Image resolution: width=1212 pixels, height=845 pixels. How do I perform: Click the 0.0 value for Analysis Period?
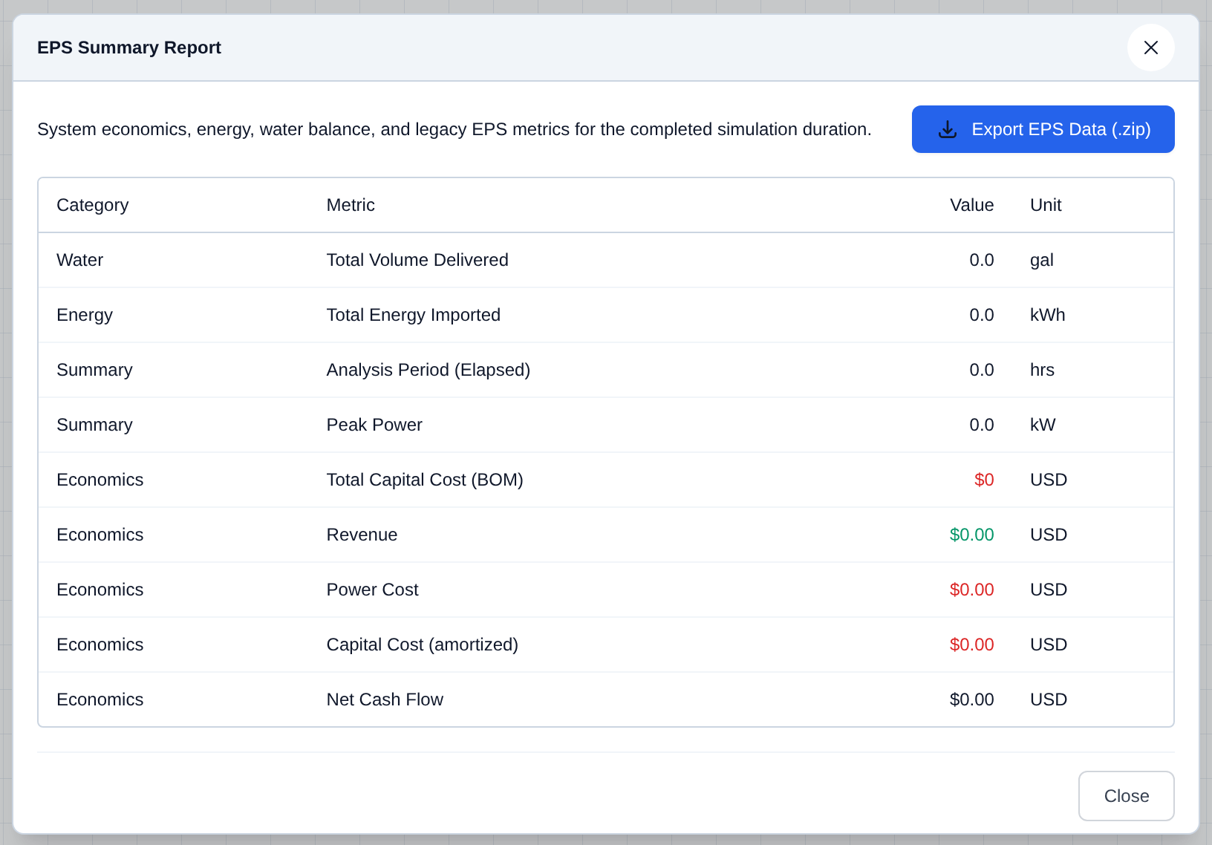982,370
